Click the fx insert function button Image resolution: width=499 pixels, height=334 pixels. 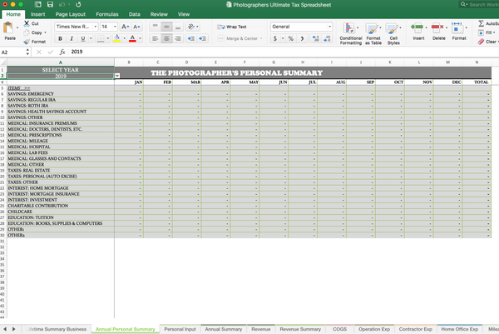tap(62, 52)
